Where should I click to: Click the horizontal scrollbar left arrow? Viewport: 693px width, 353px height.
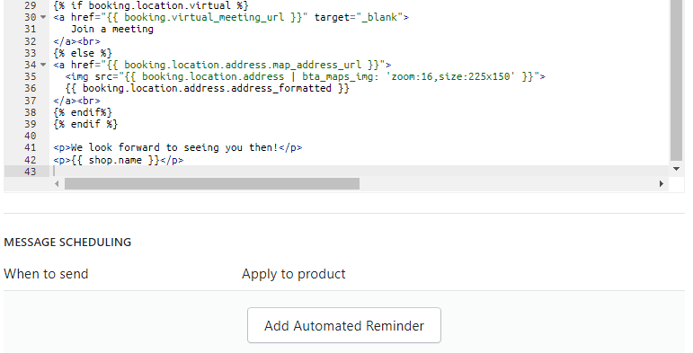pos(57,183)
